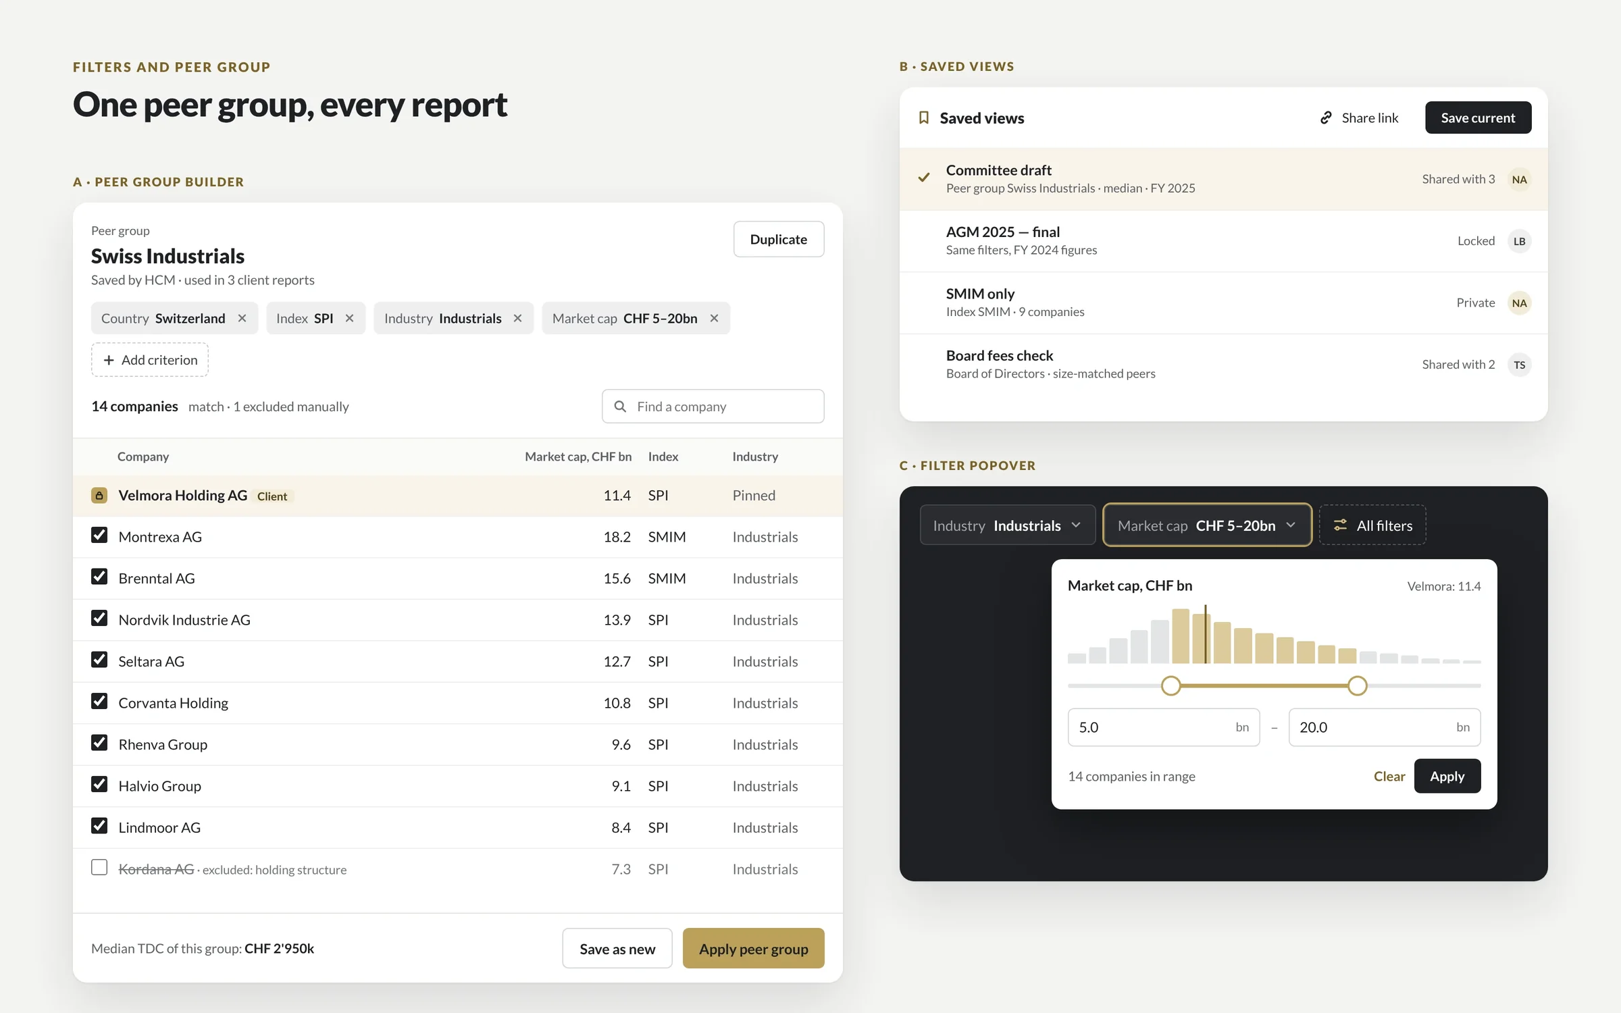The width and height of the screenshot is (1621, 1013).
Task: Click the plus icon on Add criterion
Action: 109,360
